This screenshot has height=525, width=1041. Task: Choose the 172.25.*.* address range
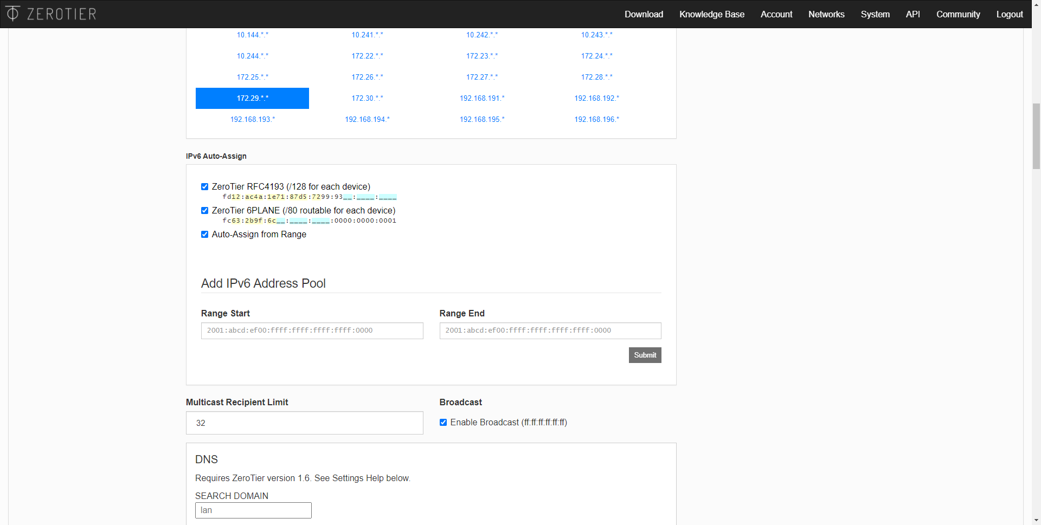[252, 77]
